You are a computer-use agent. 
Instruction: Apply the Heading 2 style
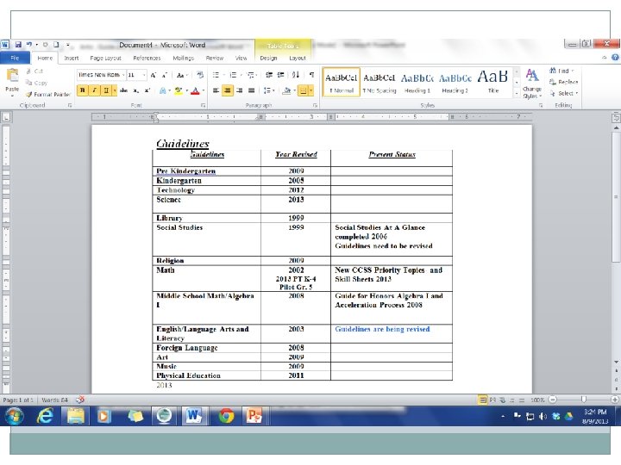click(455, 83)
